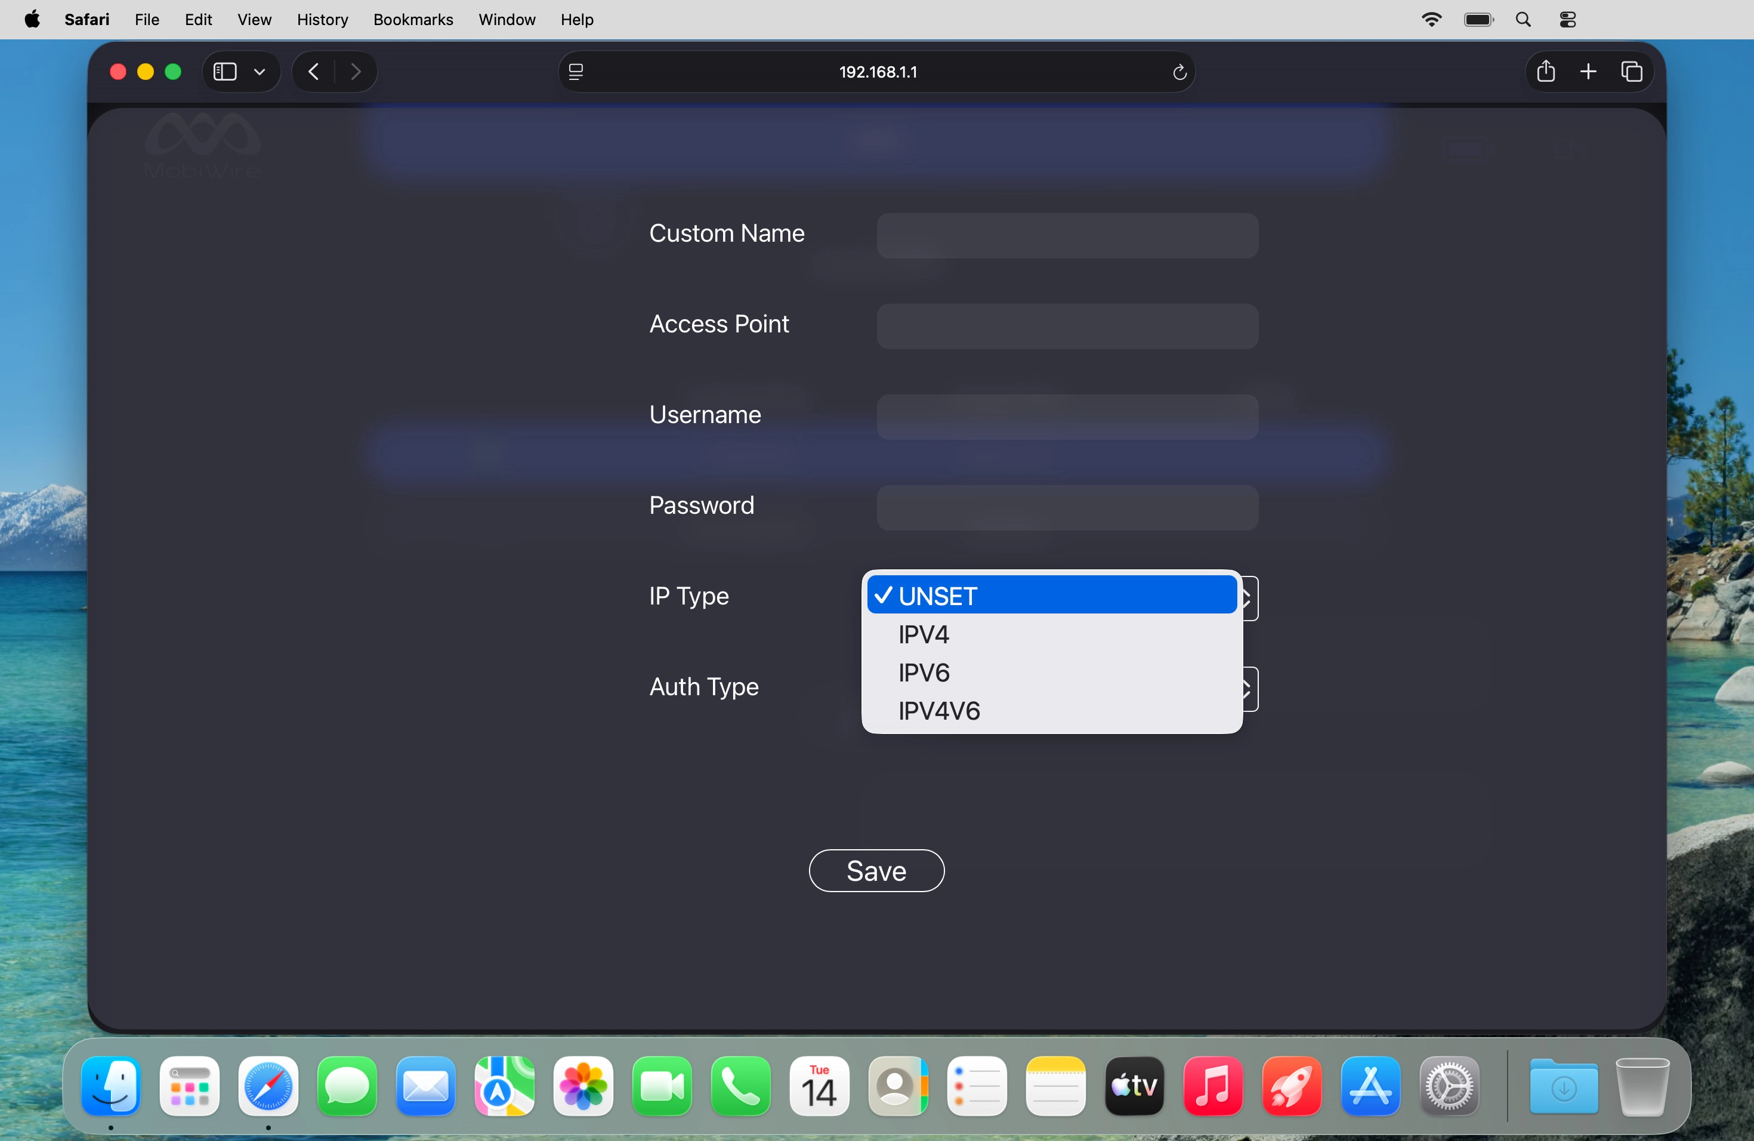The height and width of the screenshot is (1141, 1754).
Task: Open a new tab in Safari
Action: coord(1589,71)
